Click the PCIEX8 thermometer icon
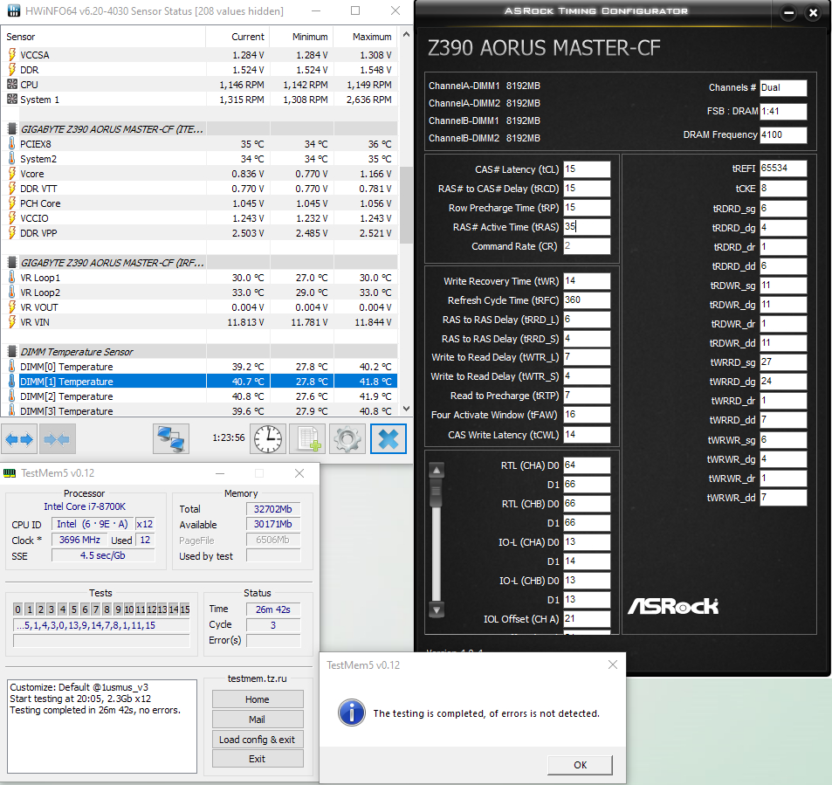The width and height of the screenshot is (832, 785). coord(11,144)
